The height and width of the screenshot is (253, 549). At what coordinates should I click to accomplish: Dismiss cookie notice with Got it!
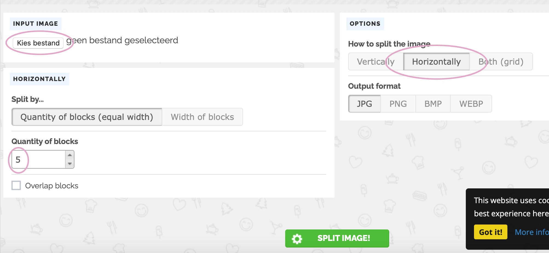[490, 232]
